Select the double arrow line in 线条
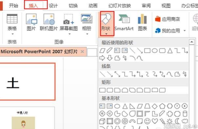 (117, 74)
